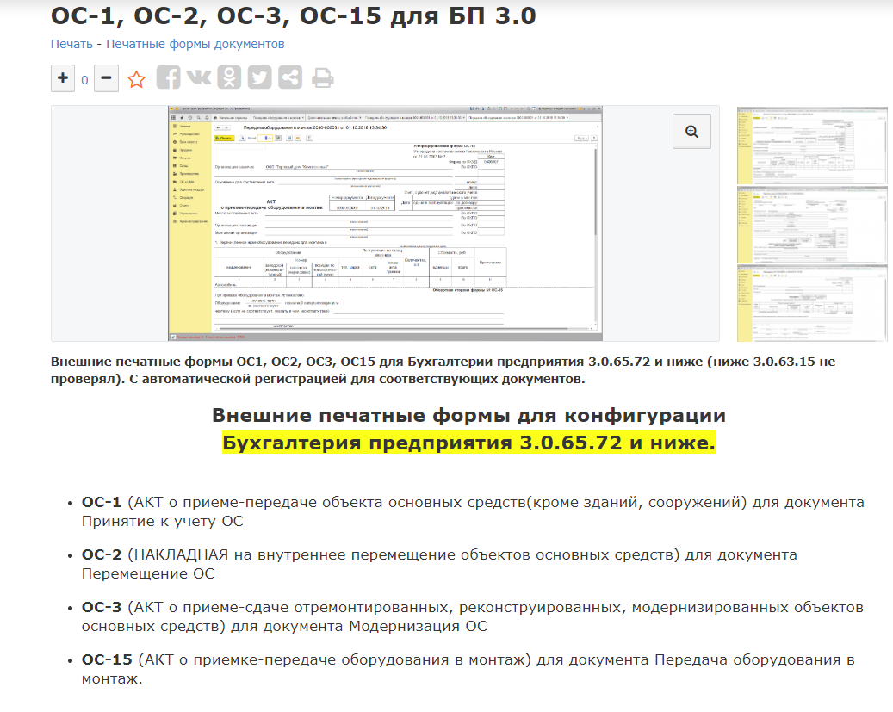Print the page with printer icon
Viewport: 893px width, 712px height.
322,78
